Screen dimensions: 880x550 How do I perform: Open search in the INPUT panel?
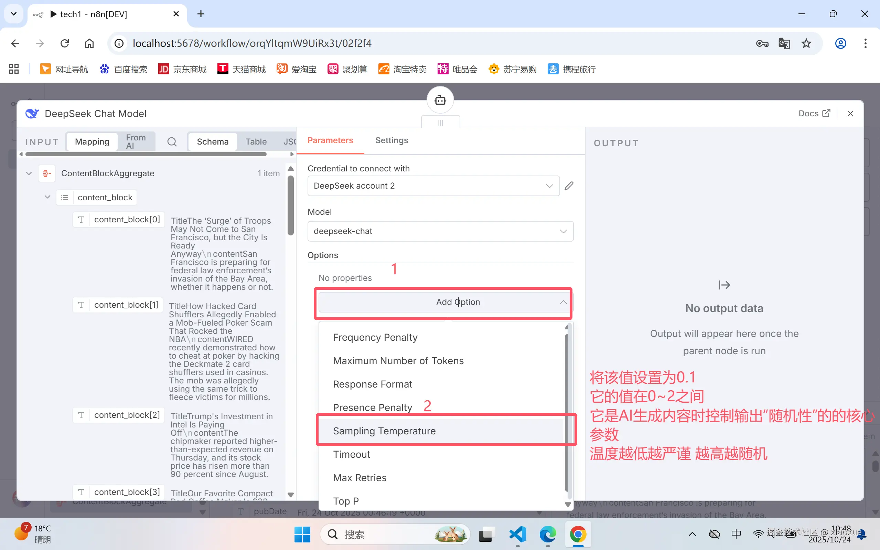click(172, 141)
